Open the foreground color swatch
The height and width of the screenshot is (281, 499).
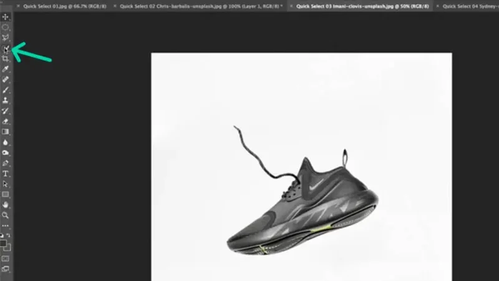pyautogui.click(x=3, y=244)
